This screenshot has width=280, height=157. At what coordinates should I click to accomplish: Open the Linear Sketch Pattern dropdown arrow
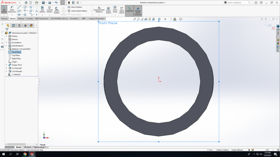(92, 11)
